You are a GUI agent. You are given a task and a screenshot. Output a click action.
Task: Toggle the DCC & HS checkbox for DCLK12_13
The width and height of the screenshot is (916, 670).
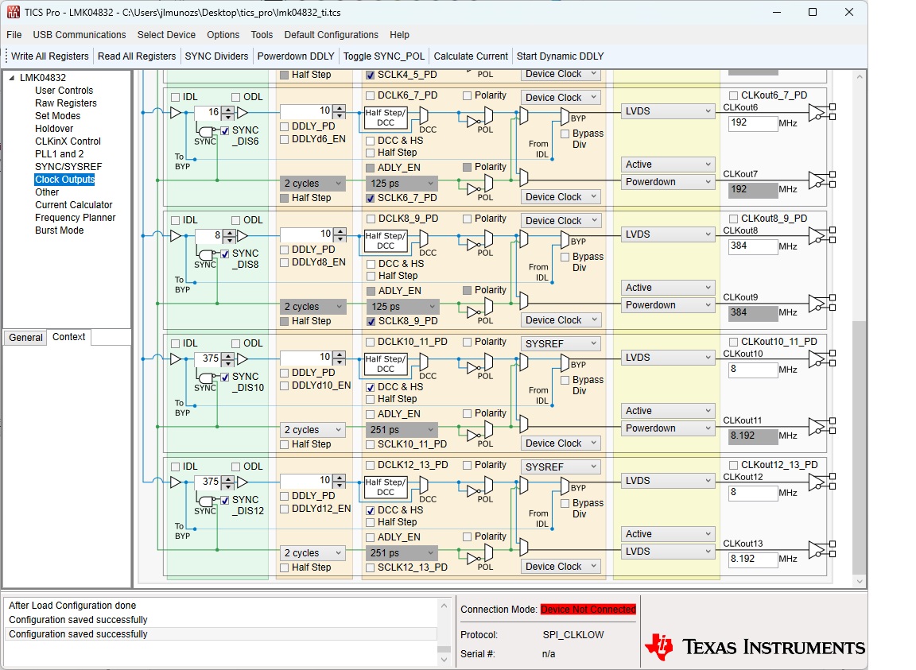pyautogui.click(x=371, y=510)
